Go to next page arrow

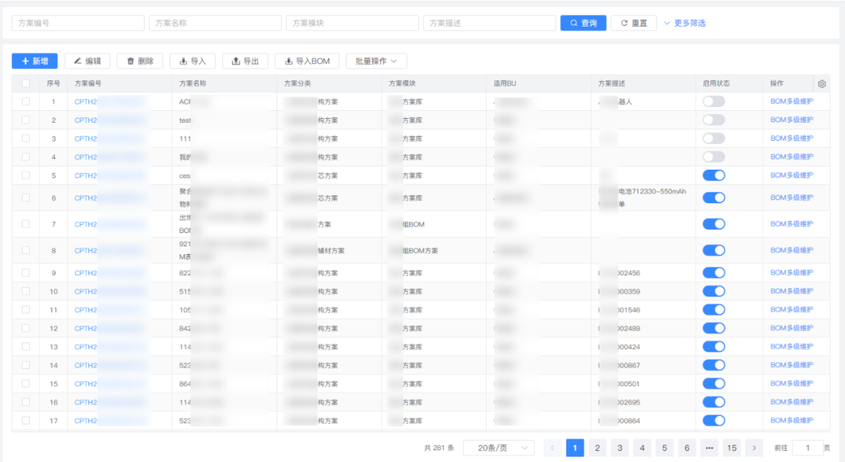coord(754,448)
